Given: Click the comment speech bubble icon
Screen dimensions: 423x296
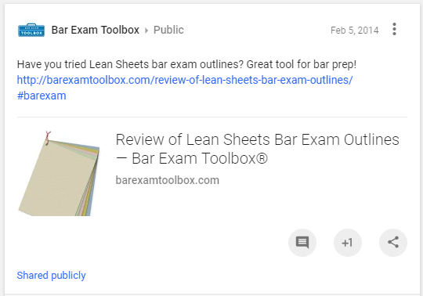Looking at the screenshot, I should coord(302,243).
